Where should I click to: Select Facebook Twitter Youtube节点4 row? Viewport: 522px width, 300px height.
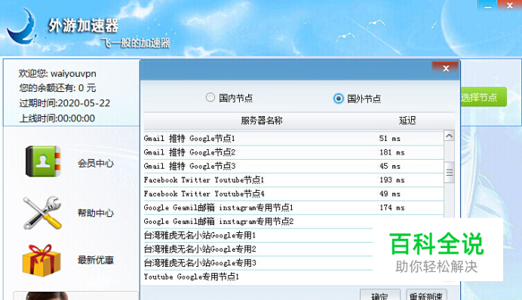[x=293, y=194]
